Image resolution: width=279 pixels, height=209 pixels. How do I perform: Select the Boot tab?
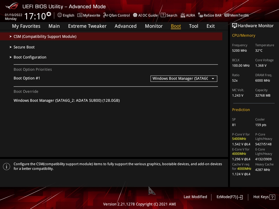click(x=176, y=26)
